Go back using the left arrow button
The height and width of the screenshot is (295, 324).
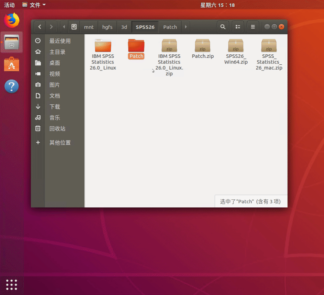coord(40,27)
